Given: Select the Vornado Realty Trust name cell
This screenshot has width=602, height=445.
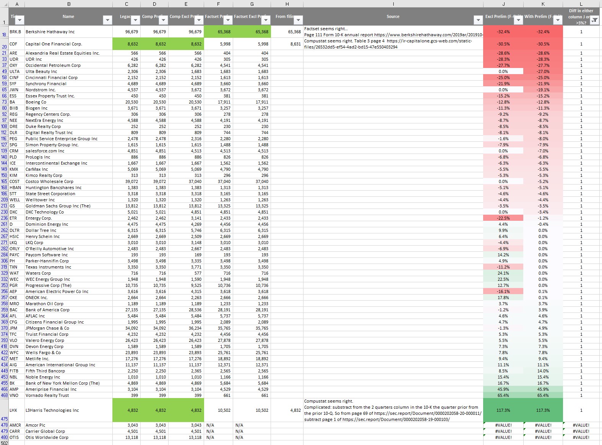Looking at the screenshot, I should pos(69,395).
